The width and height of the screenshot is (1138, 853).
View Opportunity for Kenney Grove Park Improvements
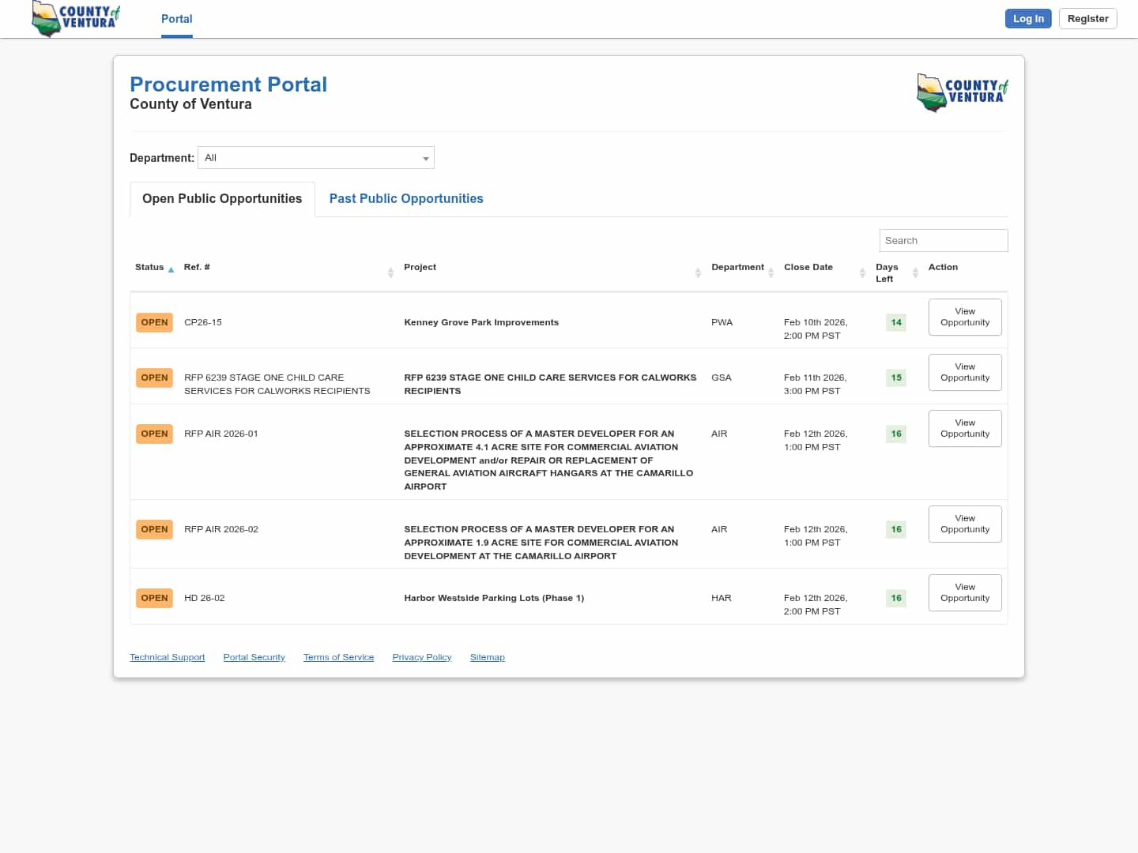pyautogui.click(x=964, y=318)
